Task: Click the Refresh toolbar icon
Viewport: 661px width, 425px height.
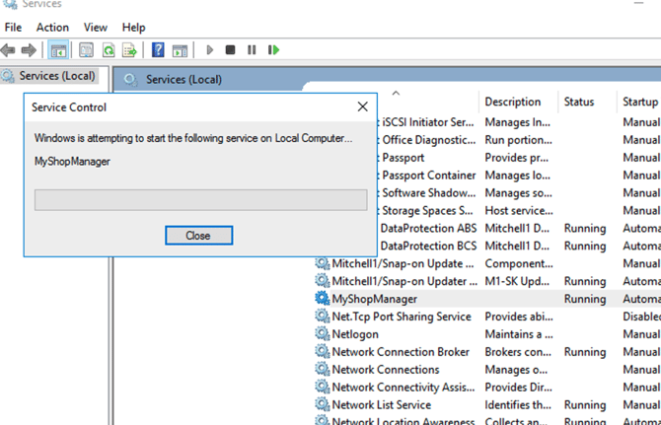Action: pyautogui.click(x=108, y=49)
